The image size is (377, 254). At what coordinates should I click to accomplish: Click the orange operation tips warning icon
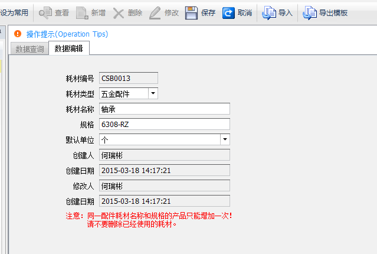[x=18, y=34]
